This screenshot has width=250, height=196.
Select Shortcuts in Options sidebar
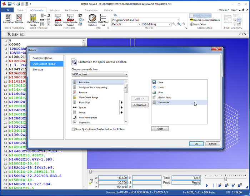pos(46,69)
